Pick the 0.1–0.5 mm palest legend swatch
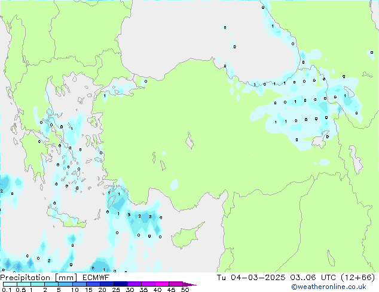379x292 pixels. pyautogui.click(x=10, y=284)
